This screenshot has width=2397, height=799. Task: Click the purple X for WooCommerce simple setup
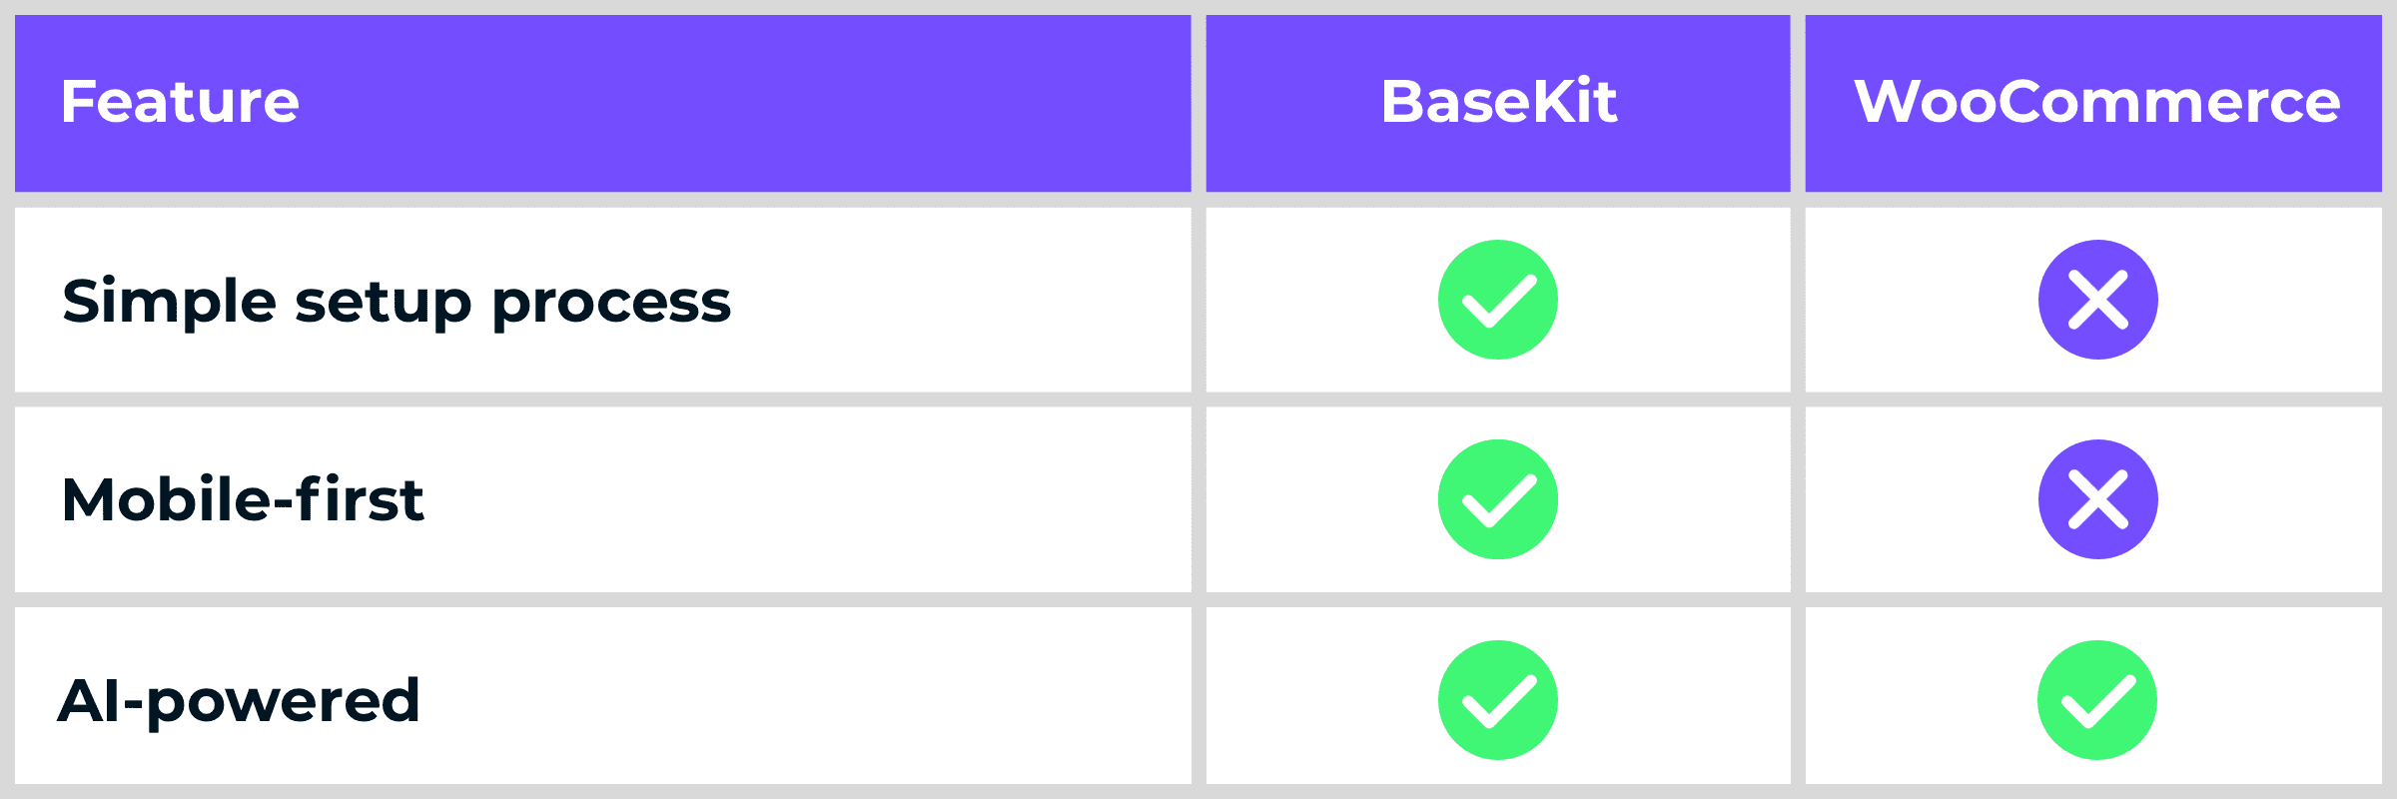2097,300
